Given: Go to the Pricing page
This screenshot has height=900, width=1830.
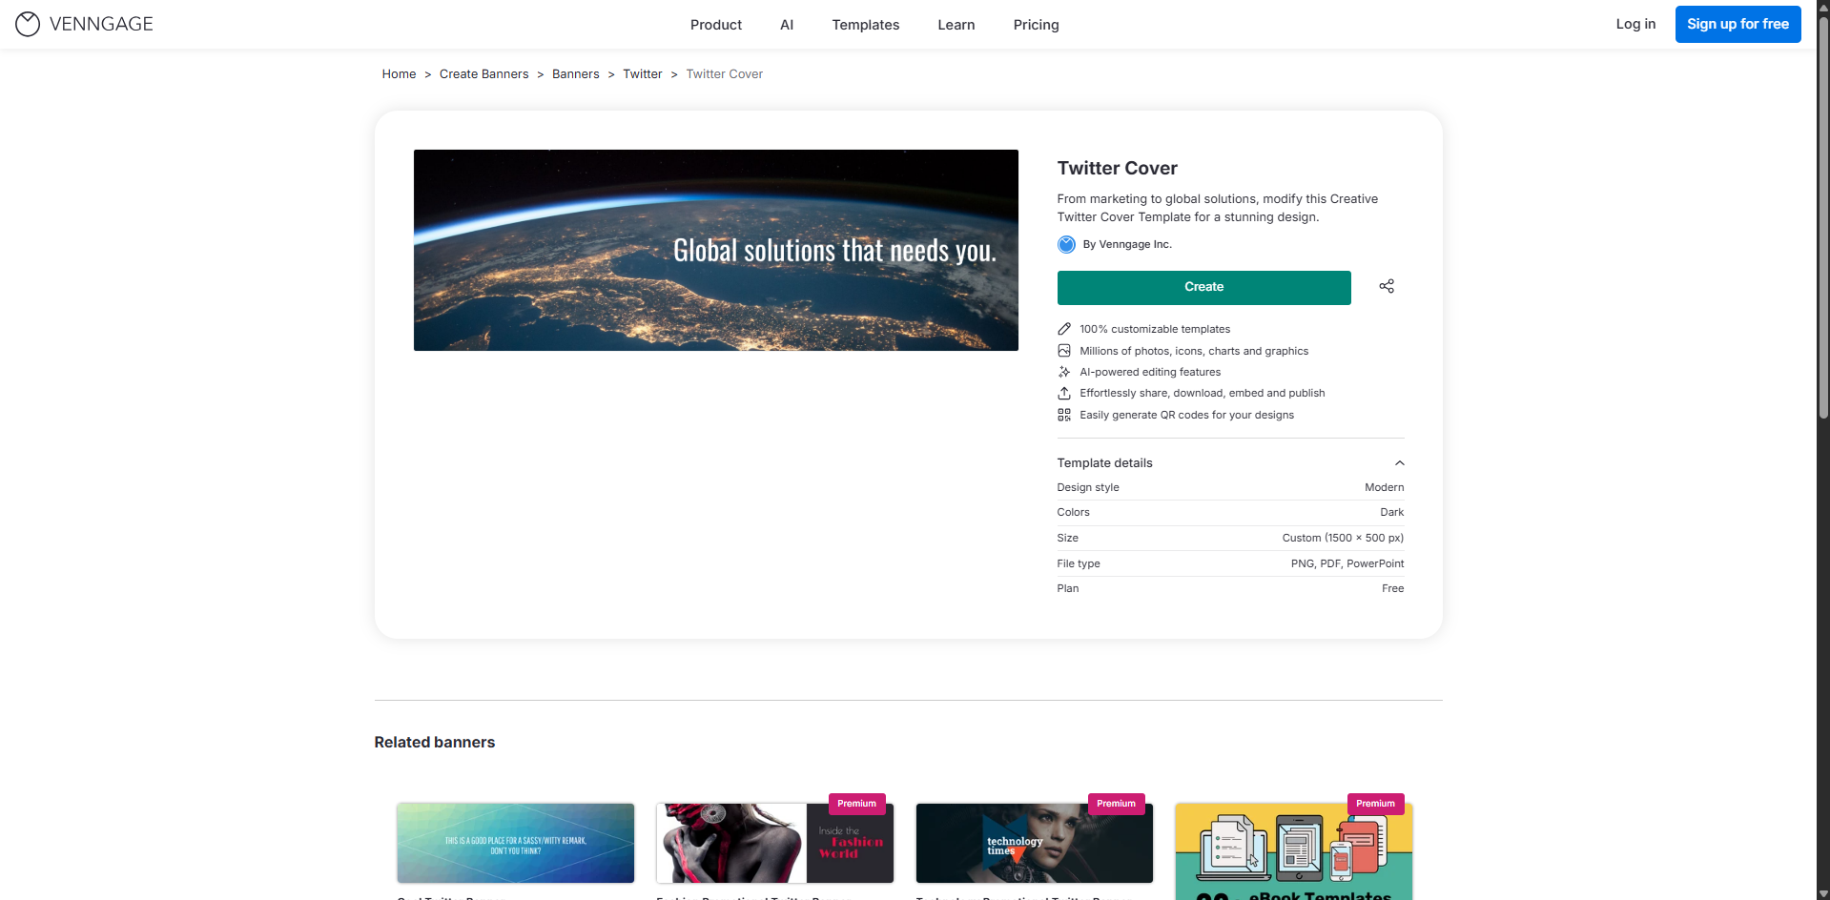Looking at the screenshot, I should coord(1037,25).
